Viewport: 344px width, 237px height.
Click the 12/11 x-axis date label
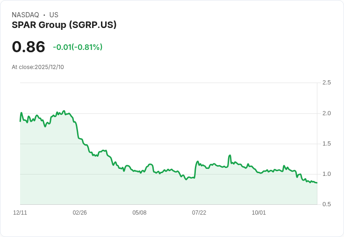(x=20, y=213)
